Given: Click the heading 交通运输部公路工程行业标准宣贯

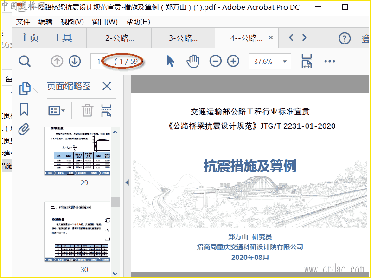Looking at the screenshot, I should (x=250, y=112).
